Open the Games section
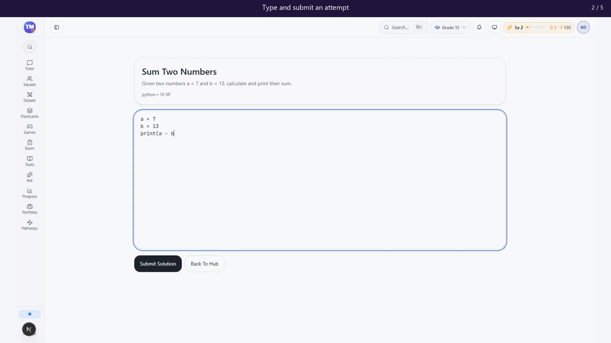Screen dimensions: 611x343 [30, 129]
